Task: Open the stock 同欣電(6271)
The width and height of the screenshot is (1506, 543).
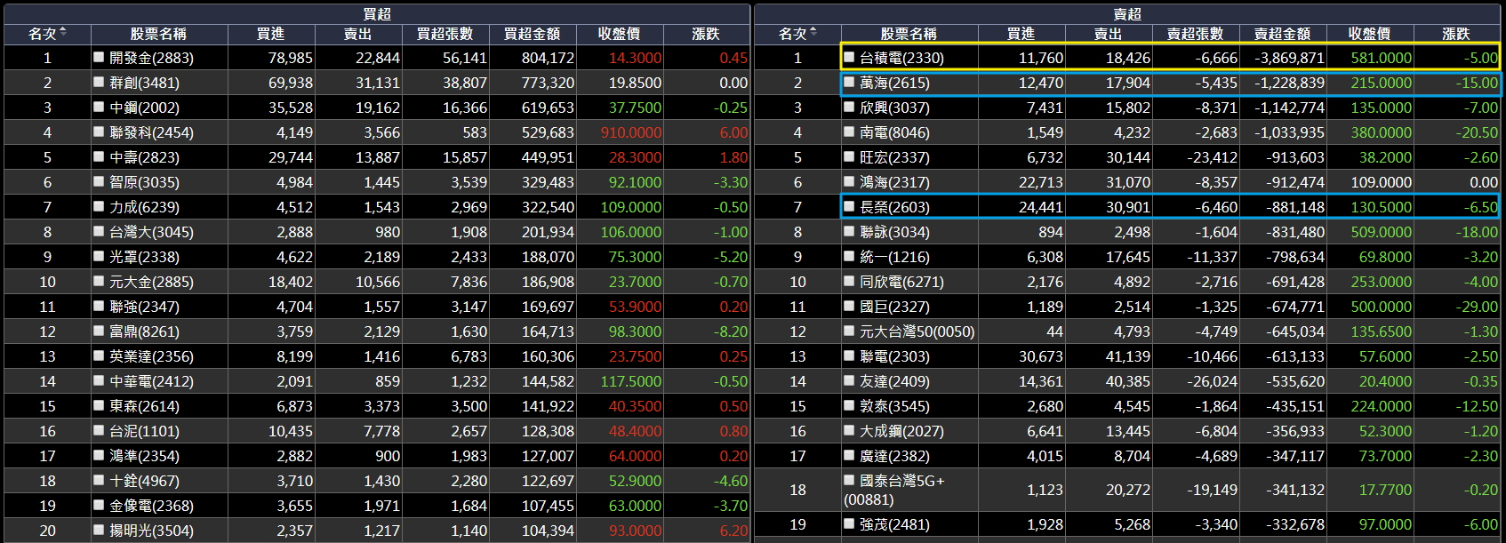Action: pos(901,282)
